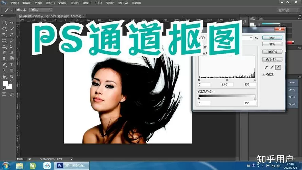Click the 取消 cancel button

click(x=272, y=44)
